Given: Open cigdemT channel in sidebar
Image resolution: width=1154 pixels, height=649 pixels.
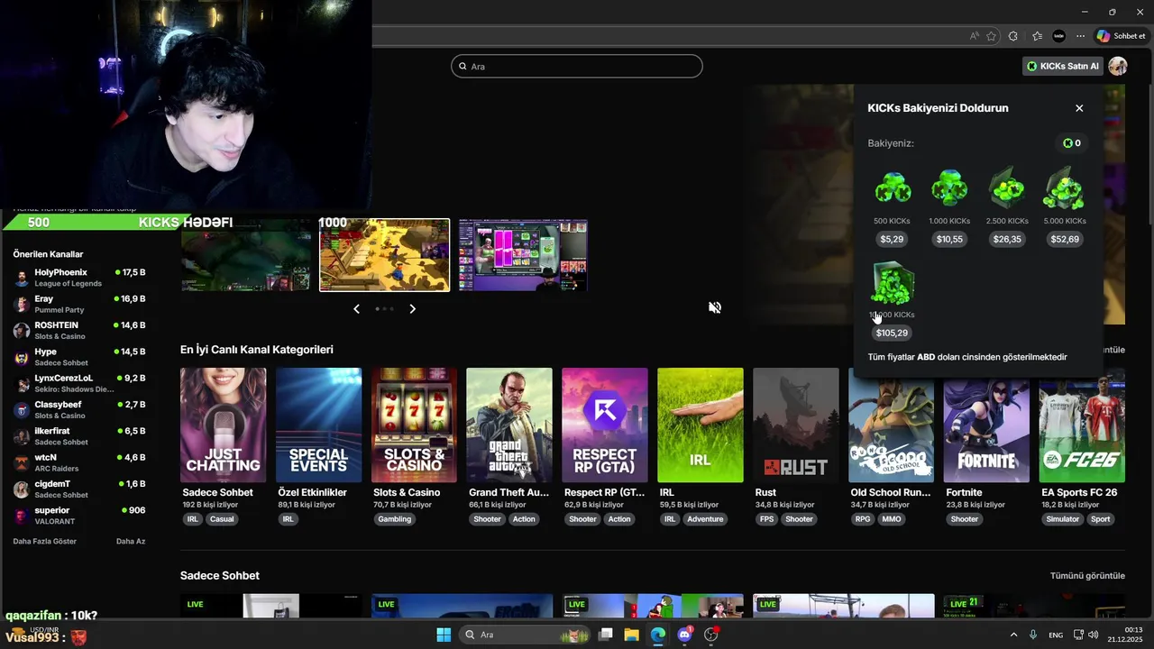Looking at the screenshot, I should tap(79, 489).
